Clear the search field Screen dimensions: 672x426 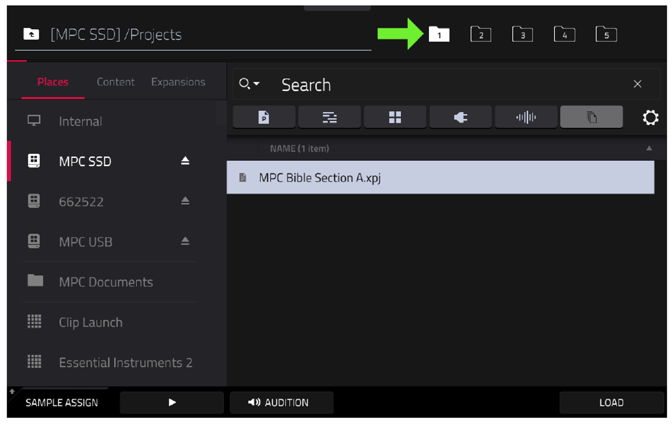click(x=637, y=84)
